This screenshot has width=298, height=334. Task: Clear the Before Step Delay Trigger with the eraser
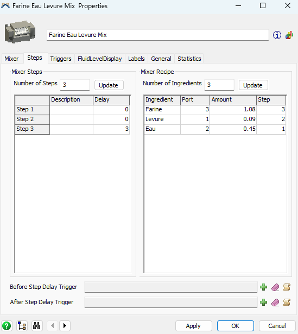pyautogui.click(x=275, y=287)
